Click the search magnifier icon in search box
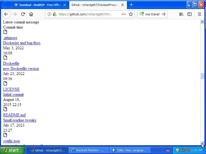The image size is (206, 154). click(142, 14)
